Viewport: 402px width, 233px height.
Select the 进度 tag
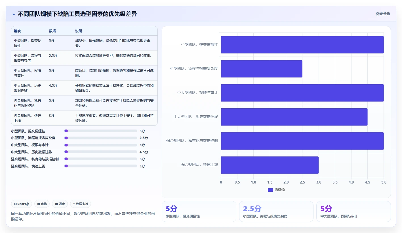click(x=60, y=204)
